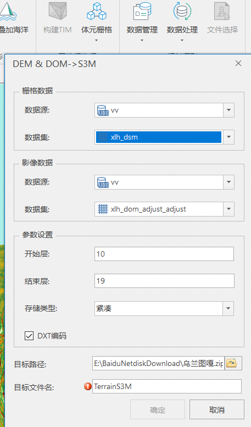The width and height of the screenshot is (251, 427).
Task: Expand the raster data source vv dropdown
Action: coord(228,110)
